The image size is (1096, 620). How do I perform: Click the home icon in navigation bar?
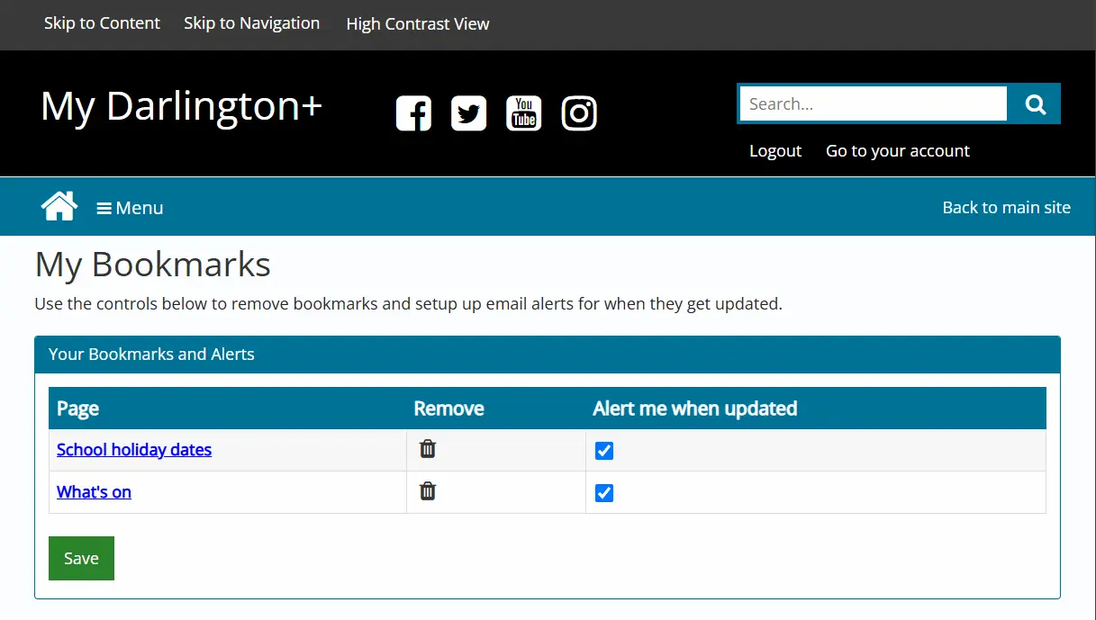coord(59,206)
